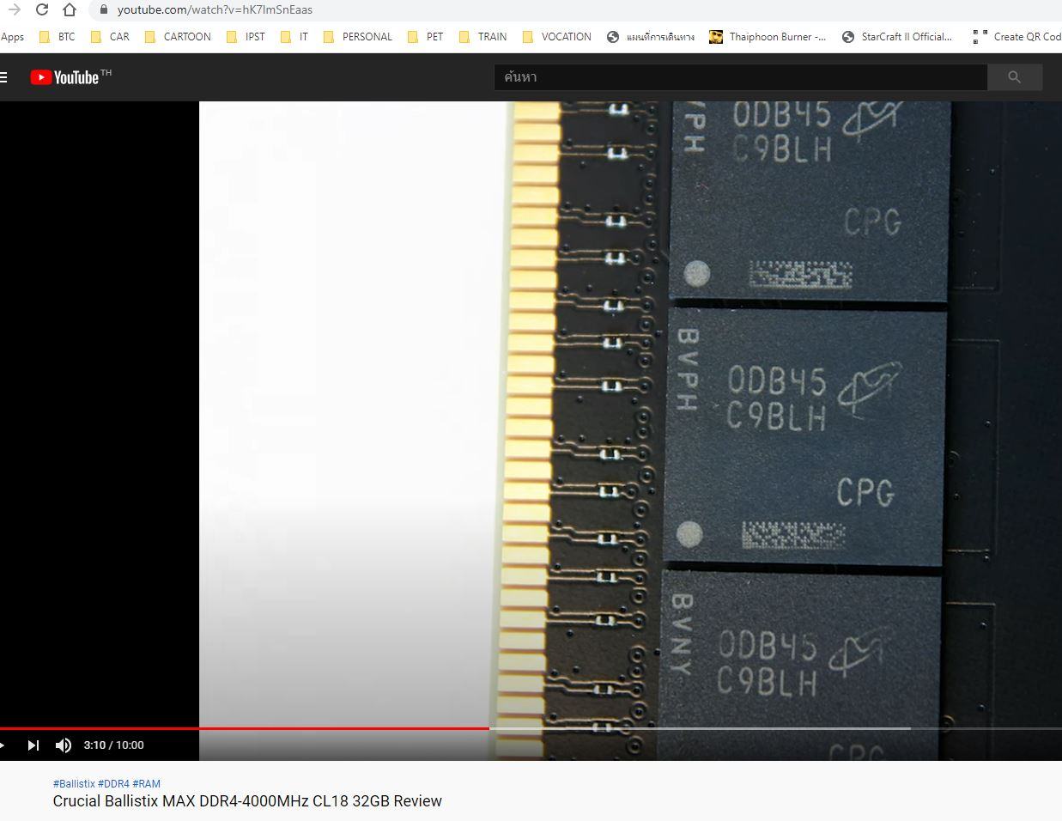The height and width of the screenshot is (821, 1062).
Task: Play or pause the video
Action: pyautogui.click(x=3, y=745)
